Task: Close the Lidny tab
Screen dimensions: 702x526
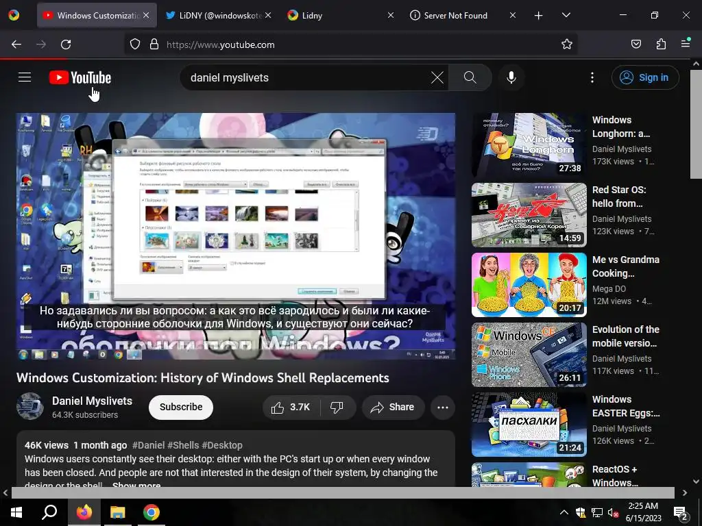Action: coord(390,15)
